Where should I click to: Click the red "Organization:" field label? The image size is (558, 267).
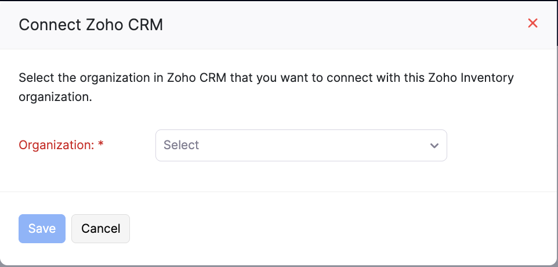[x=56, y=145]
